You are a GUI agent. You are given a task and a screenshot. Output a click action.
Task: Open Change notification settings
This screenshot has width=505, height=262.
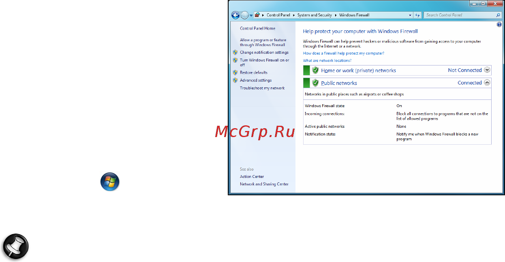pyautogui.click(x=264, y=52)
